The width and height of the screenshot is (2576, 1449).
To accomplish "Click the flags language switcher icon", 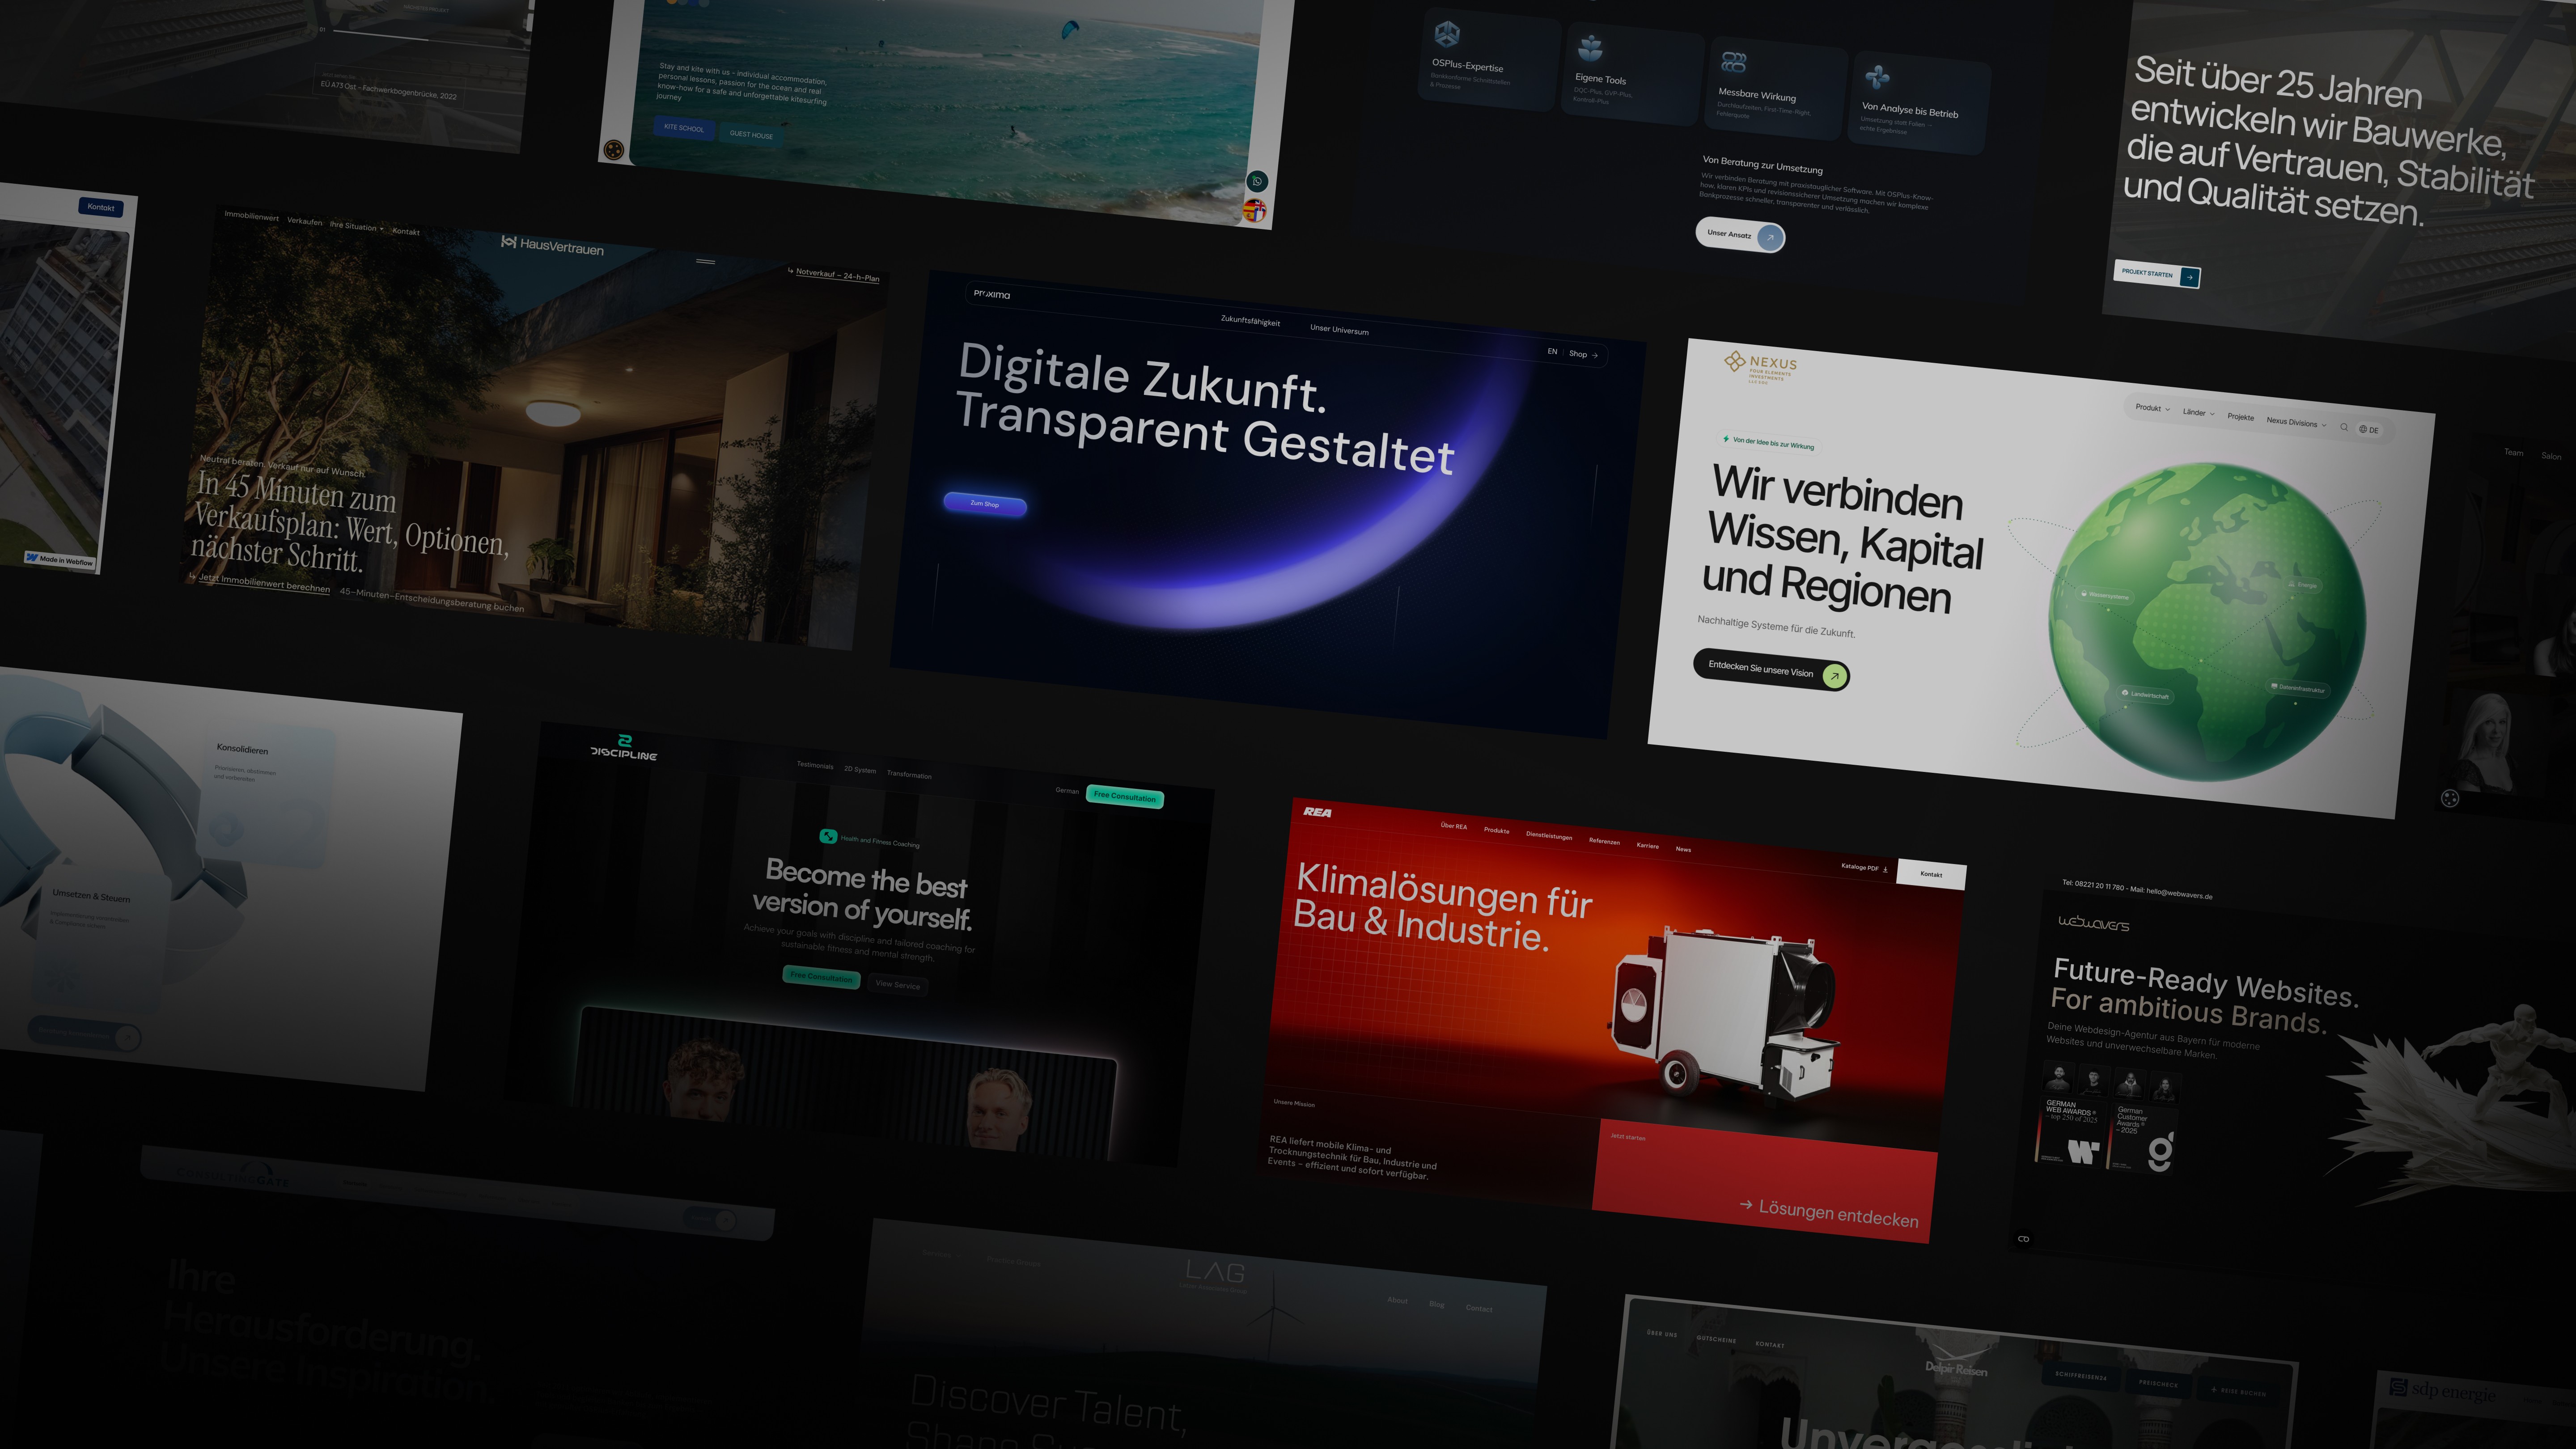I will coord(1254,211).
